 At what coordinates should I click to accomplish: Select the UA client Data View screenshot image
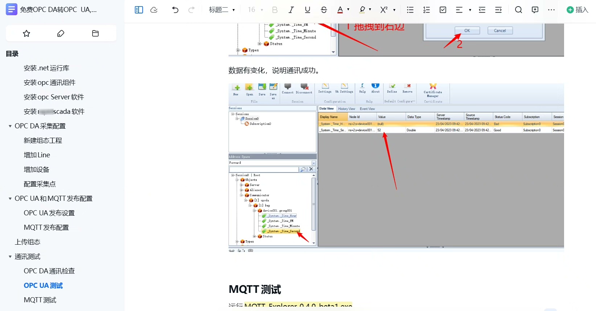pos(396,167)
